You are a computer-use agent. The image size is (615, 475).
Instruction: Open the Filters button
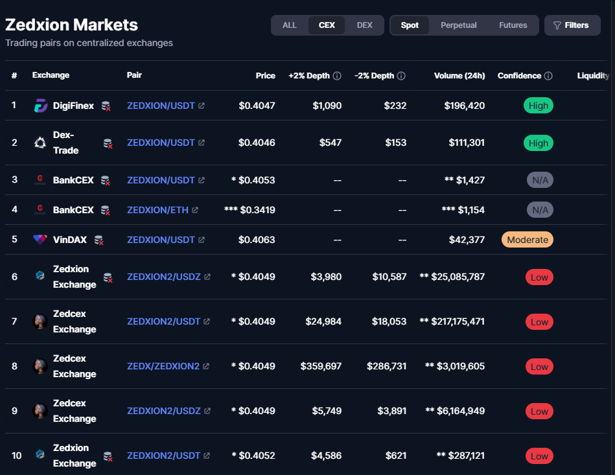pos(572,25)
